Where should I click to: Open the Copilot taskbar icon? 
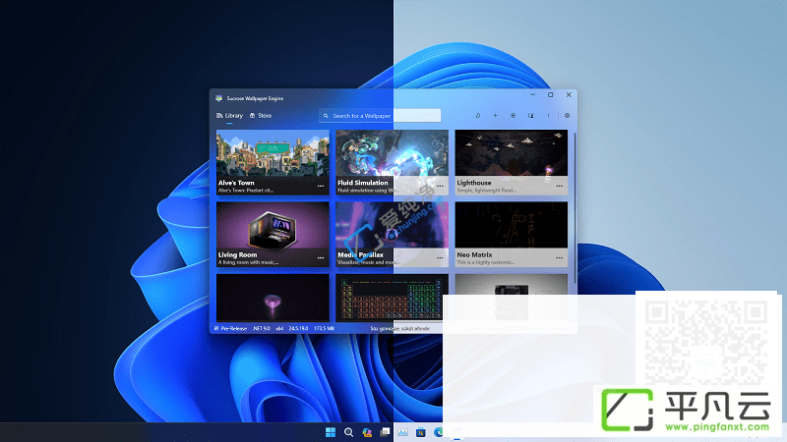[367, 432]
